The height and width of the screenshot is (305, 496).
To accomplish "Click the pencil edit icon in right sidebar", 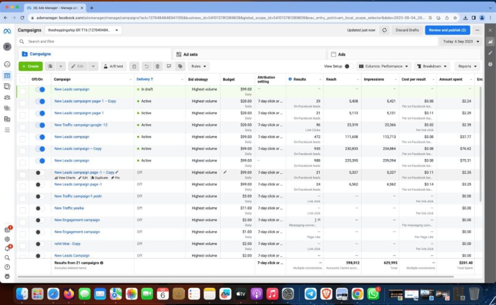I will point(490,53).
